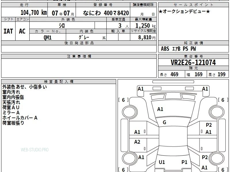This screenshot has height=172, width=230.
Task: Select the 最大積載量 header
Action: [x=143, y=19]
